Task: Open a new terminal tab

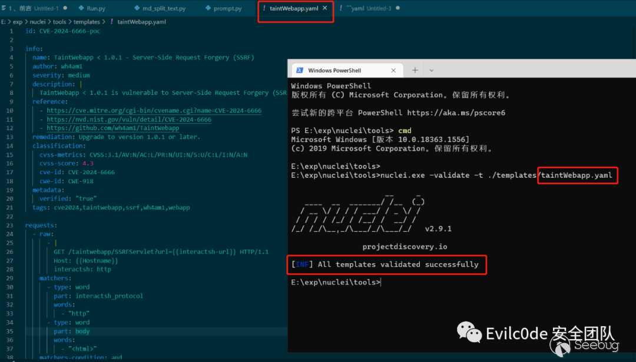Action: 415,70
